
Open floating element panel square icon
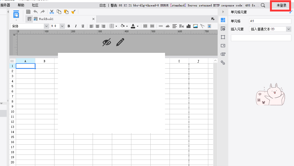[223, 37]
